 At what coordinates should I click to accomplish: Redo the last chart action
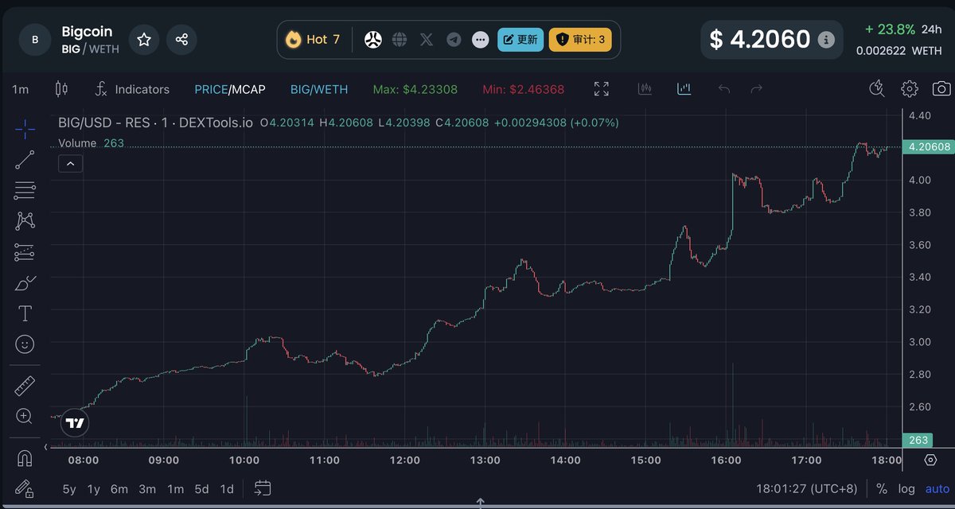[x=757, y=89]
